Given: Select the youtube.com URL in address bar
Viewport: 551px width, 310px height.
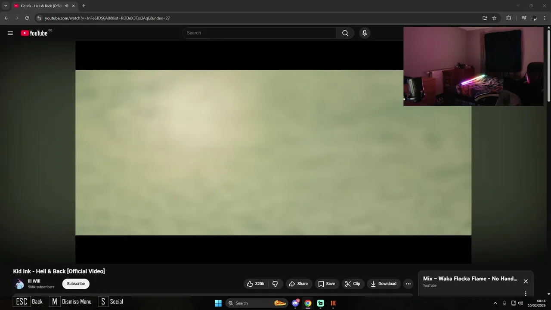Looking at the screenshot, I should 107,18.
